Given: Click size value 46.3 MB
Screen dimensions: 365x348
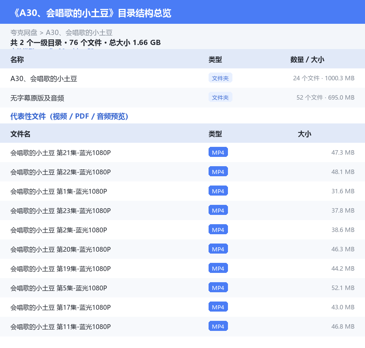Looking at the screenshot, I should tap(343, 249).
